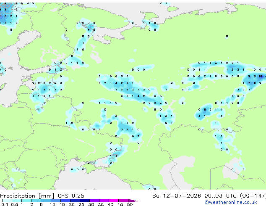The image size is (266, 206).
Task: Click the '00..03 UTC' time range text
Action: pyautogui.click(x=220, y=196)
